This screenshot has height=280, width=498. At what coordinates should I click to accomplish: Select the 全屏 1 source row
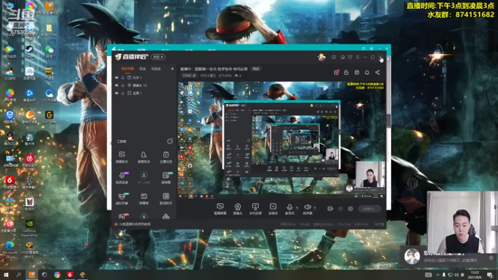coord(144,93)
